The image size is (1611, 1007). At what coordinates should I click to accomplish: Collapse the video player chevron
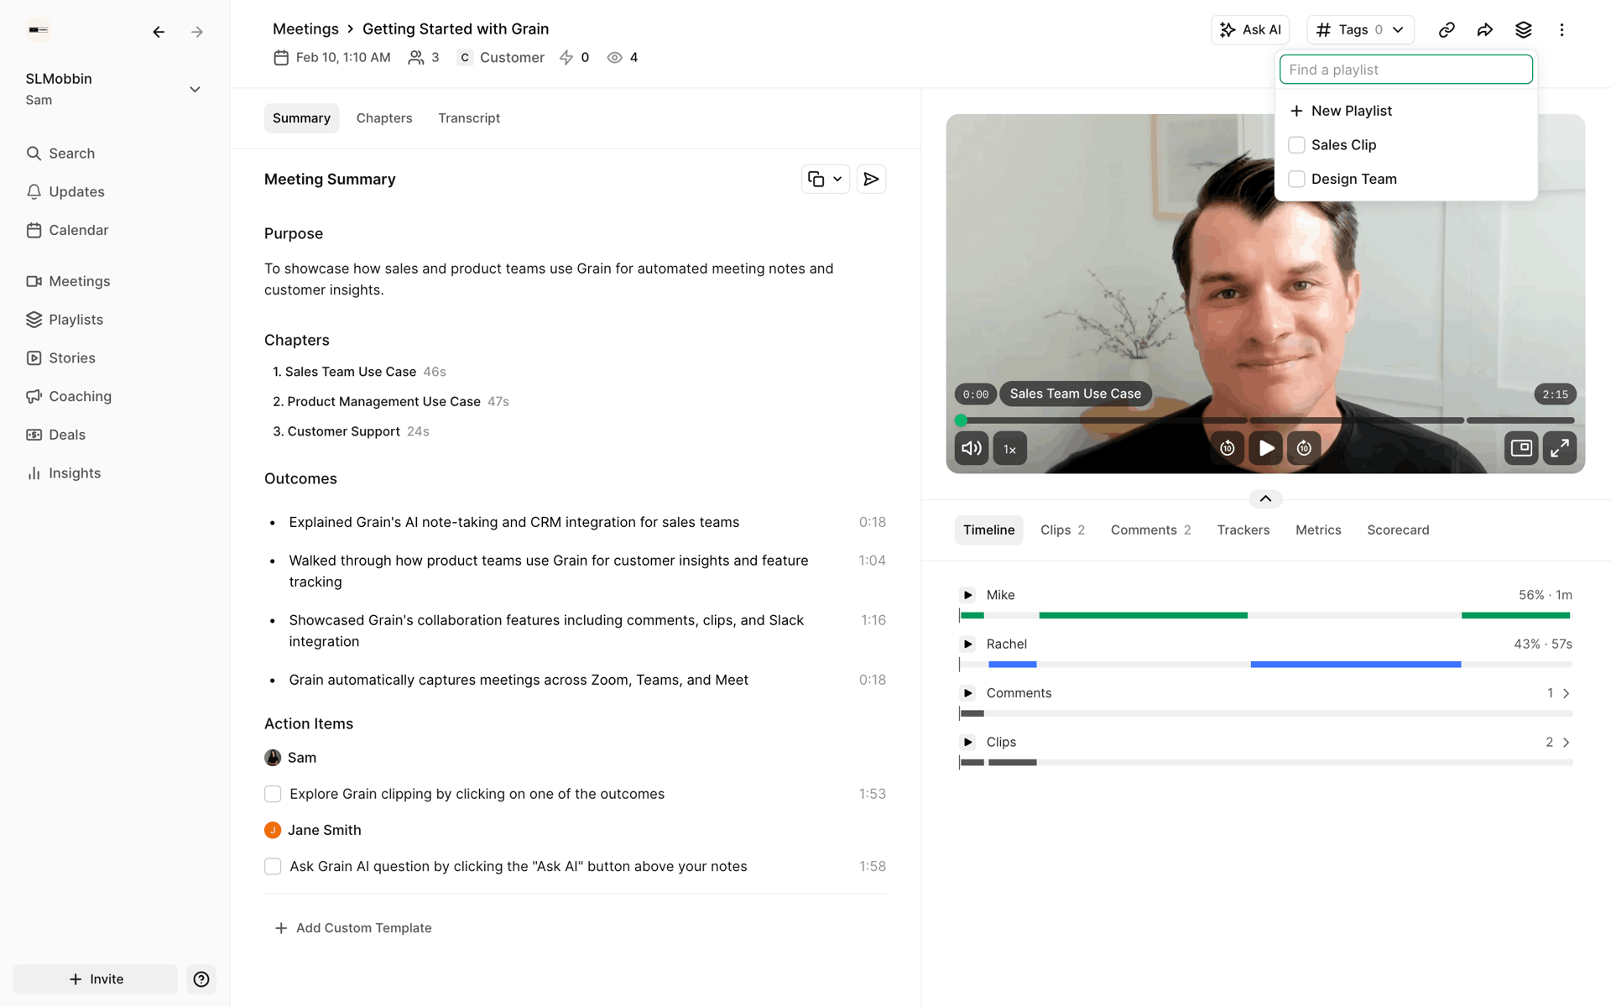coord(1265,499)
